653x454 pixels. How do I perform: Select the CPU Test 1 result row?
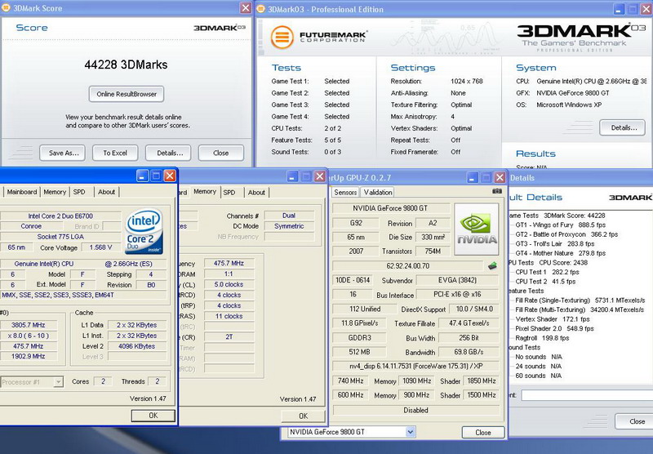click(x=547, y=272)
